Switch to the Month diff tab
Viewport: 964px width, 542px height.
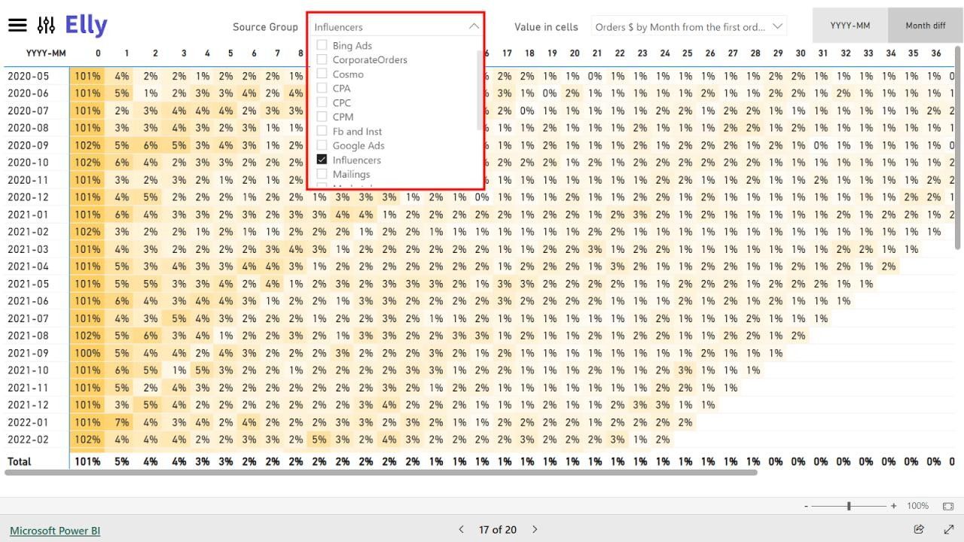click(925, 25)
